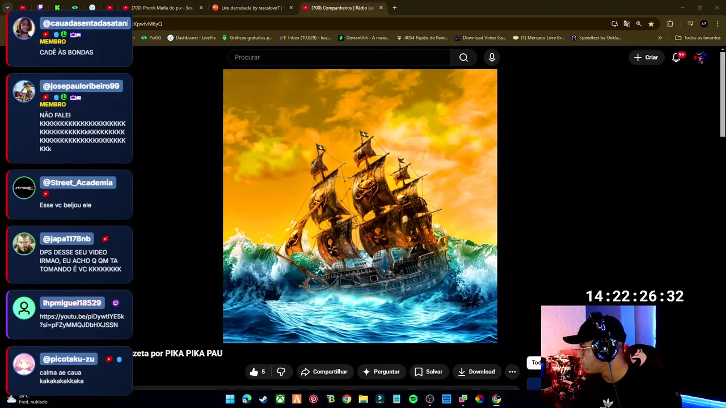Open the OBS icon on the taskbar
Screen dimensions: 726x408
coord(429,399)
